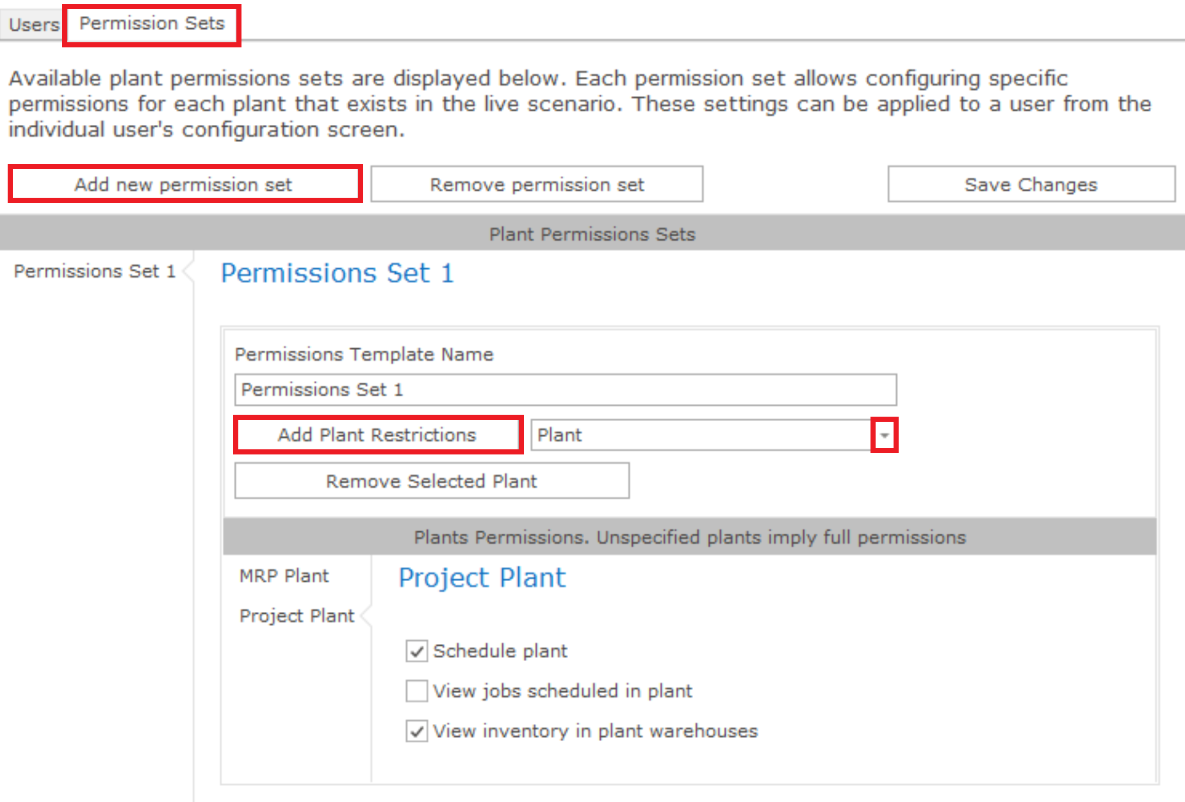Screen dimensions: 1185x802
Task: Click Add Plant Restrictions button
Action: click(378, 435)
